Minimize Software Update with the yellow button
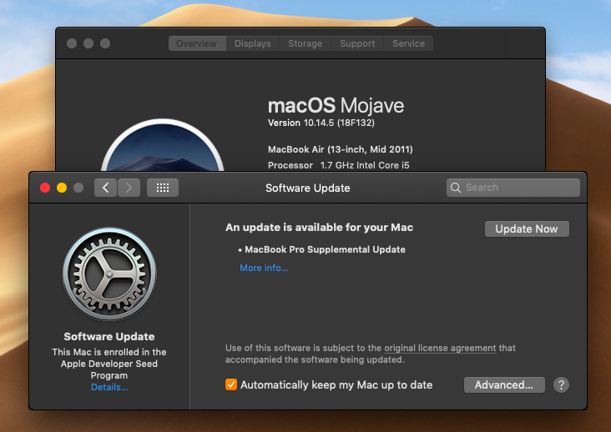The image size is (611, 432). click(62, 188)
